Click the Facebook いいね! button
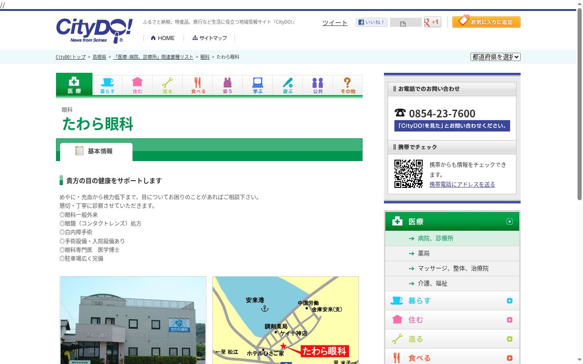Screen dimensions: 583x364 tap(371, 22)
